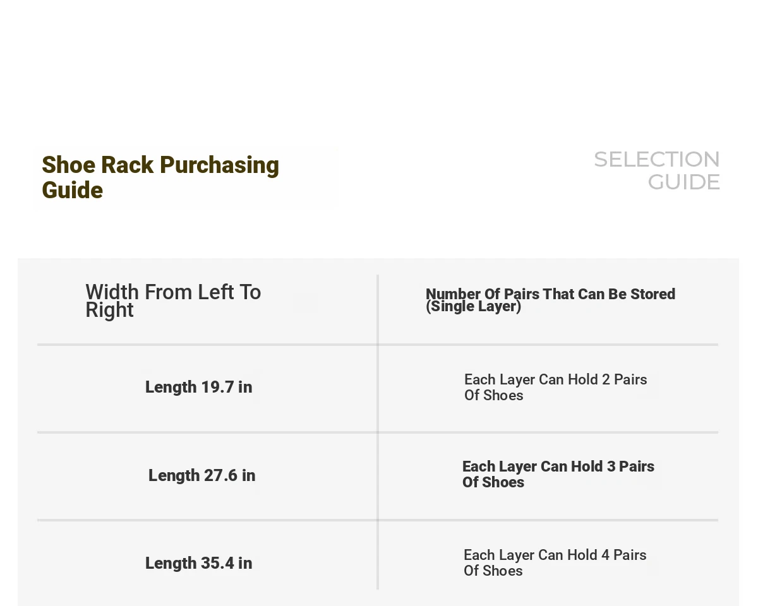The image size is (758, 606).
Task: Click the (Single Layer) text in header
Action: point(474,307)
